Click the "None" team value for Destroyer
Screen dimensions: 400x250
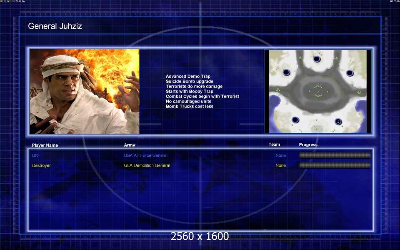click(280, 165)
